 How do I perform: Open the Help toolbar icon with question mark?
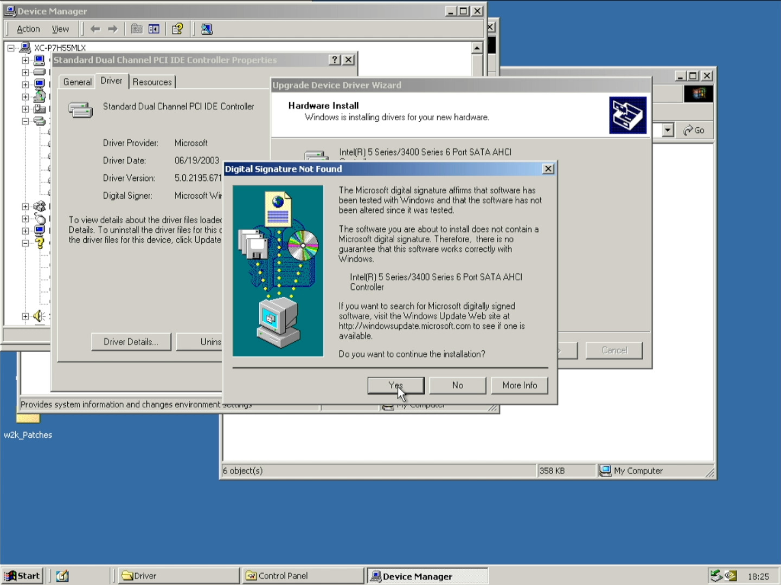(177, 29)
